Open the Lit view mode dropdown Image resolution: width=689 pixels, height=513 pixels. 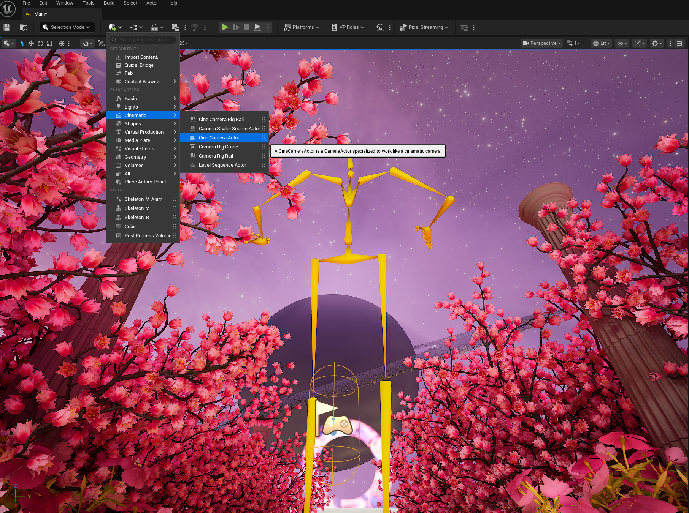601,43
